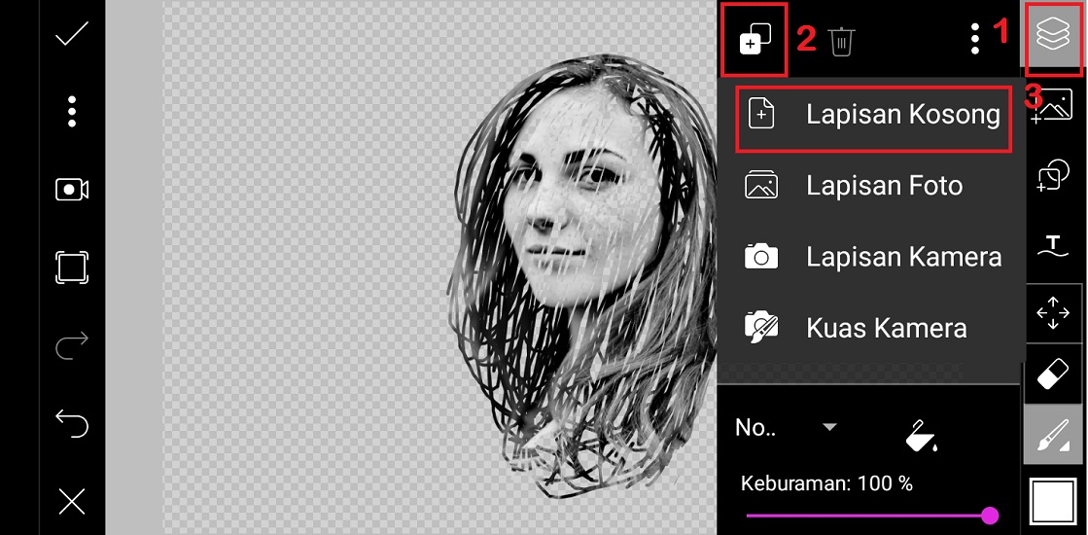Select the eraser tool

[x=1053, y=376]
